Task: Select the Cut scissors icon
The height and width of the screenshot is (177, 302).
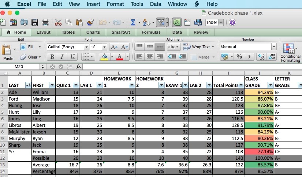Action: (58, 23)
